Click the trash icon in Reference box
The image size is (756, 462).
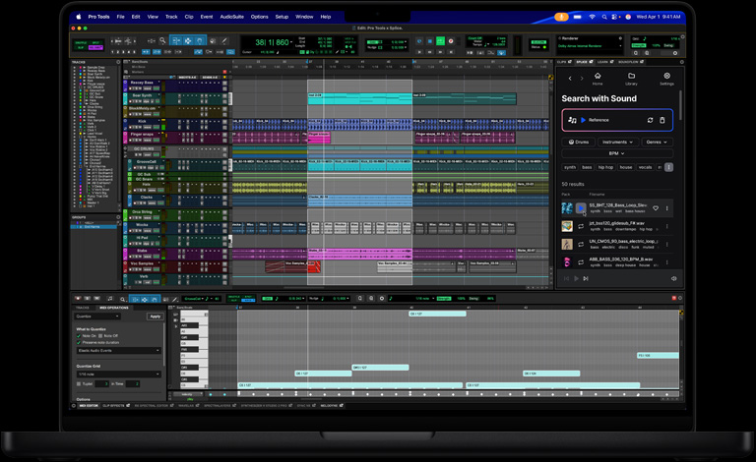pyautogui.click(x=662, y=120)
